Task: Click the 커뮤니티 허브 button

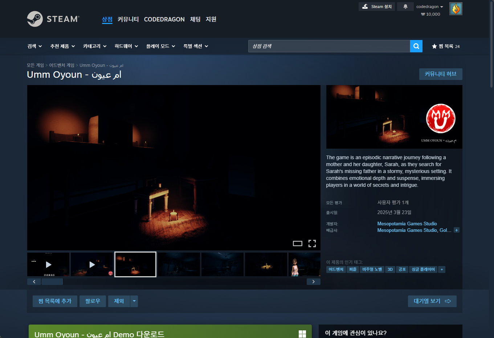Action: click(x=441, y=74)
